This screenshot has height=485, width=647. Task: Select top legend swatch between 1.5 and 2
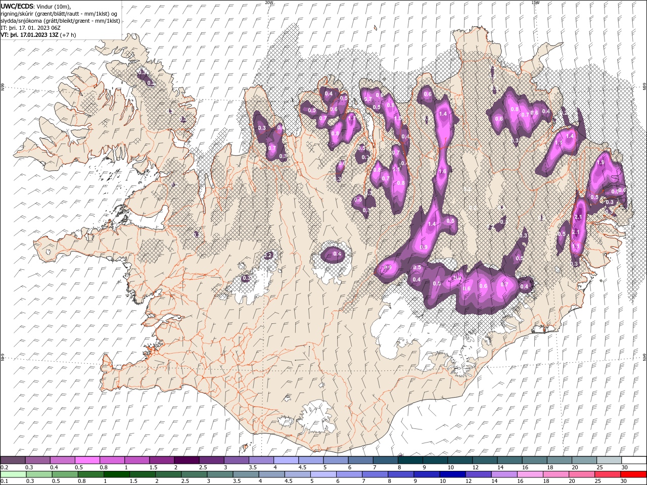(161, 460)
